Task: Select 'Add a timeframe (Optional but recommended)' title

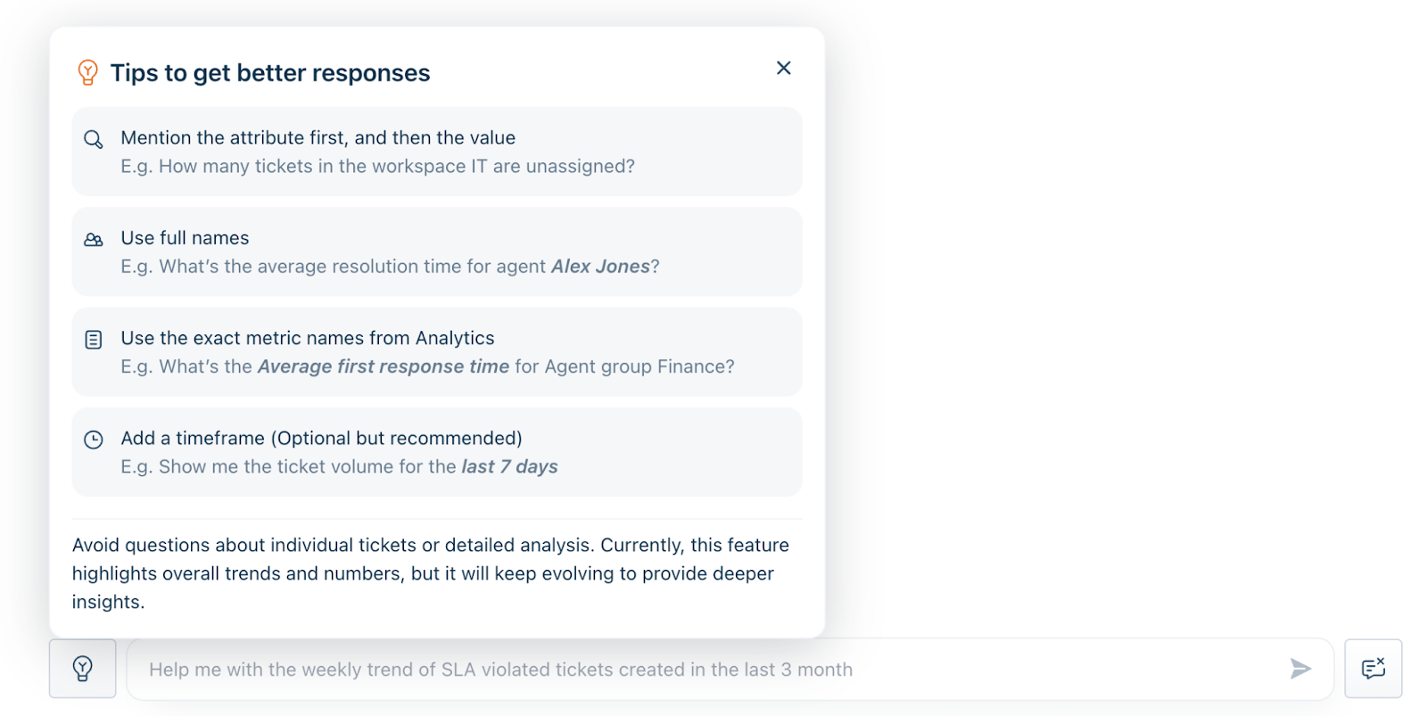Action: click(321, 438)
